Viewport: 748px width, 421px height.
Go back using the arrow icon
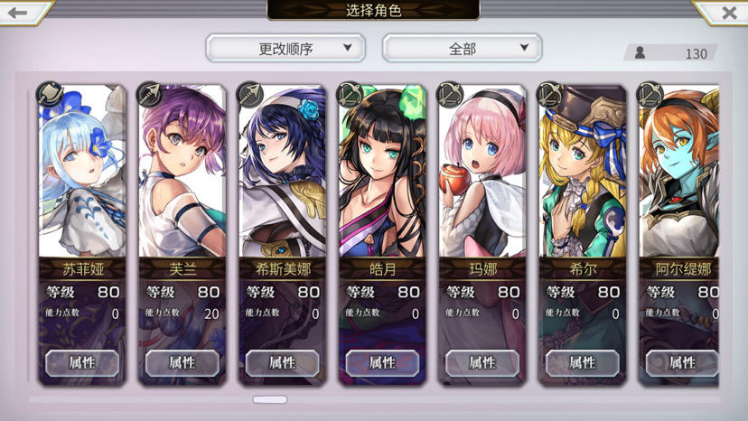[18, 13]
